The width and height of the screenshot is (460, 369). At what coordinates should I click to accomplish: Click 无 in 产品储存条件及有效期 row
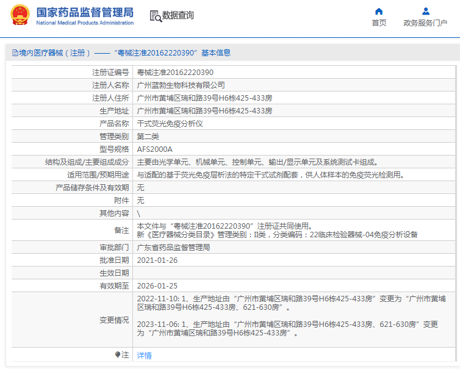[x=140, y=188]
